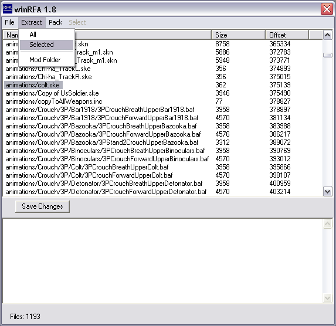
Task: Select 3PCrouchBreathUpperDetonator.baf file
Action: 104,184
